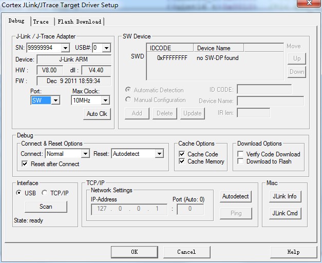Click the Scan button

46,207
